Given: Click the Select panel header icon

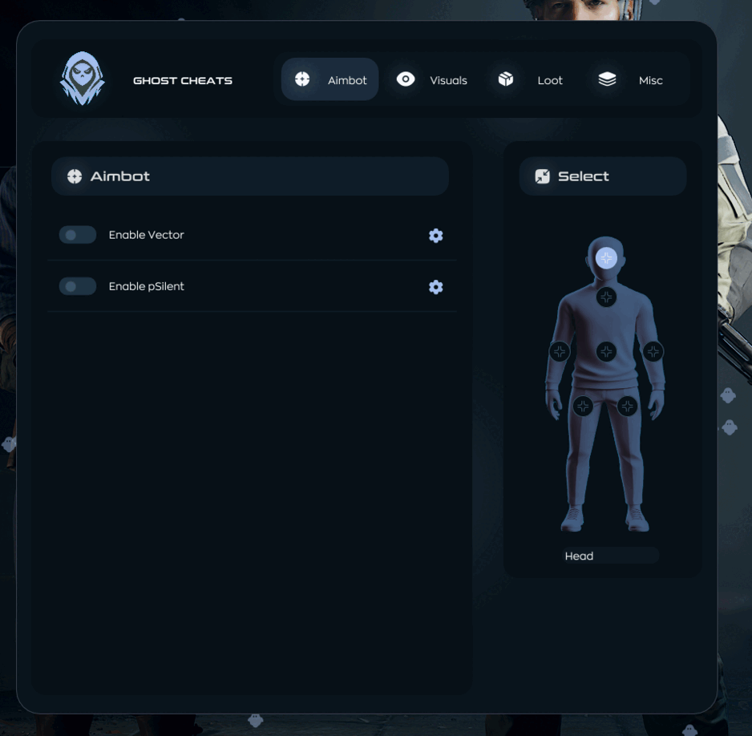Looking at the screenshot, I should [x=543, y=176].
